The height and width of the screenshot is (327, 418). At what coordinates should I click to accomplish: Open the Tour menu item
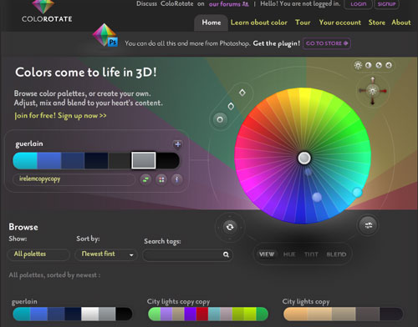(x=303, y=23)
